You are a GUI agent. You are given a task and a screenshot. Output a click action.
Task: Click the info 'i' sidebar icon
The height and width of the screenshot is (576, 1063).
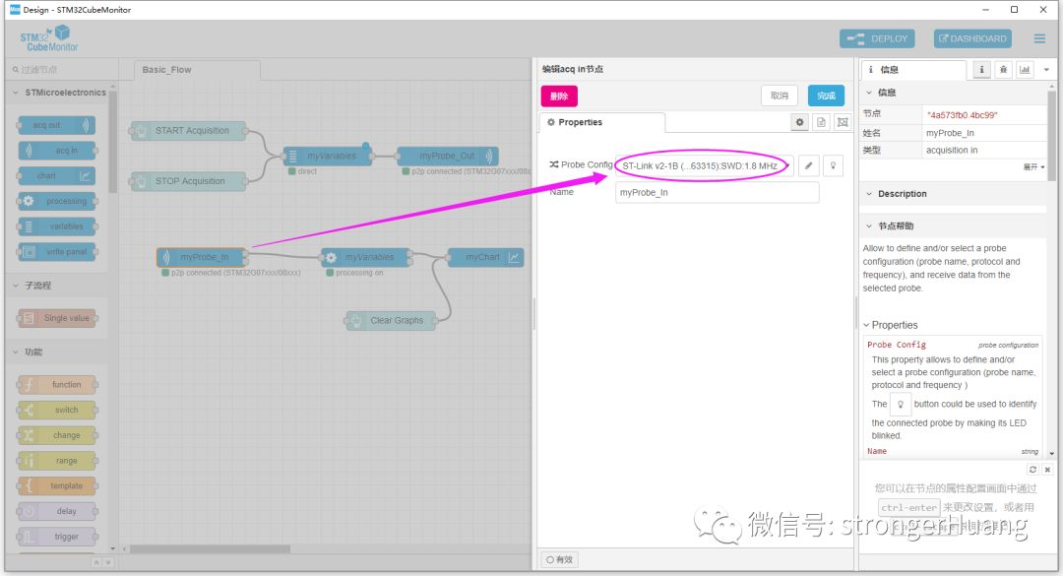tap(981, 69)
